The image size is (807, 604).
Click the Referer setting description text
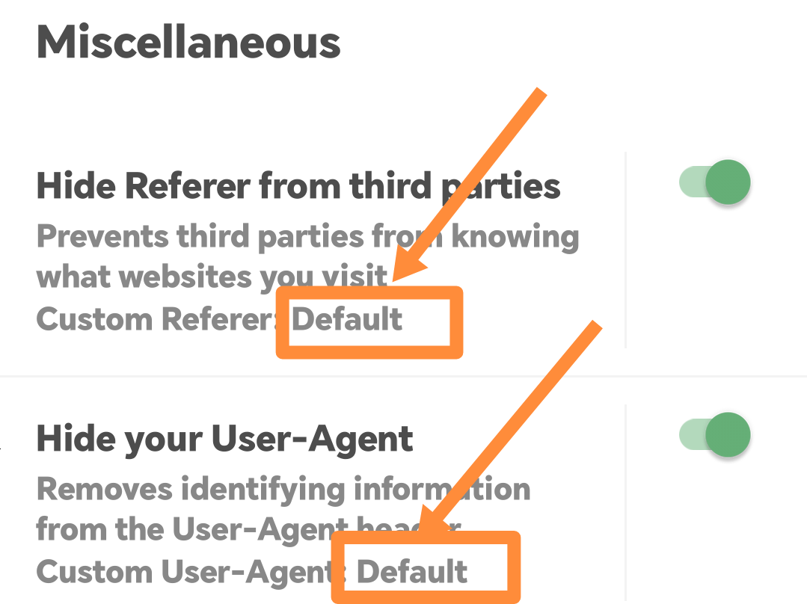299,256
